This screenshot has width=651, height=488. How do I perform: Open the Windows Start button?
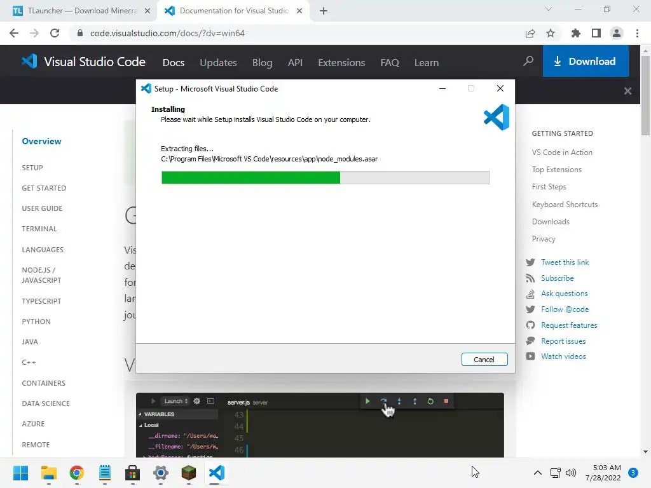click(x=20, y=473)
